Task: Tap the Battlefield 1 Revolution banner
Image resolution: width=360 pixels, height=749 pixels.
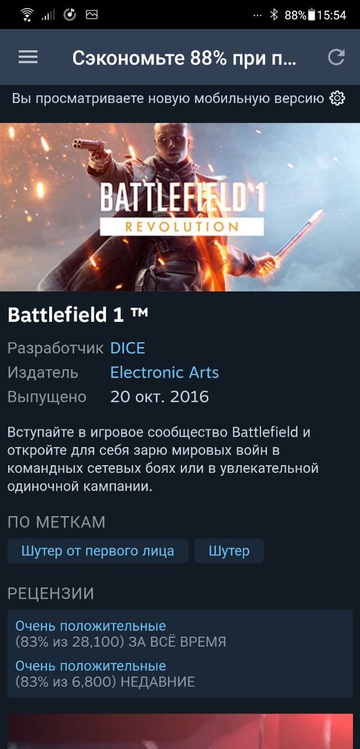Action: [x=180, y=207]
